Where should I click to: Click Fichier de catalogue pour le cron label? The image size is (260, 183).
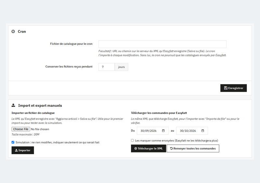pyautogui.click(x=71, y=44)
